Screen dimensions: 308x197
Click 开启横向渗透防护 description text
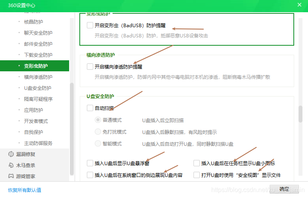(x=182, y=77)
